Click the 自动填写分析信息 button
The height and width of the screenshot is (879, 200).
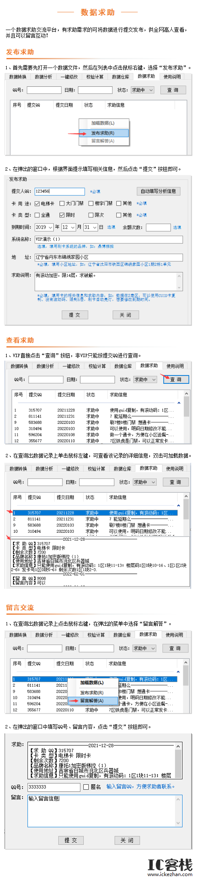tap(158, 191)
